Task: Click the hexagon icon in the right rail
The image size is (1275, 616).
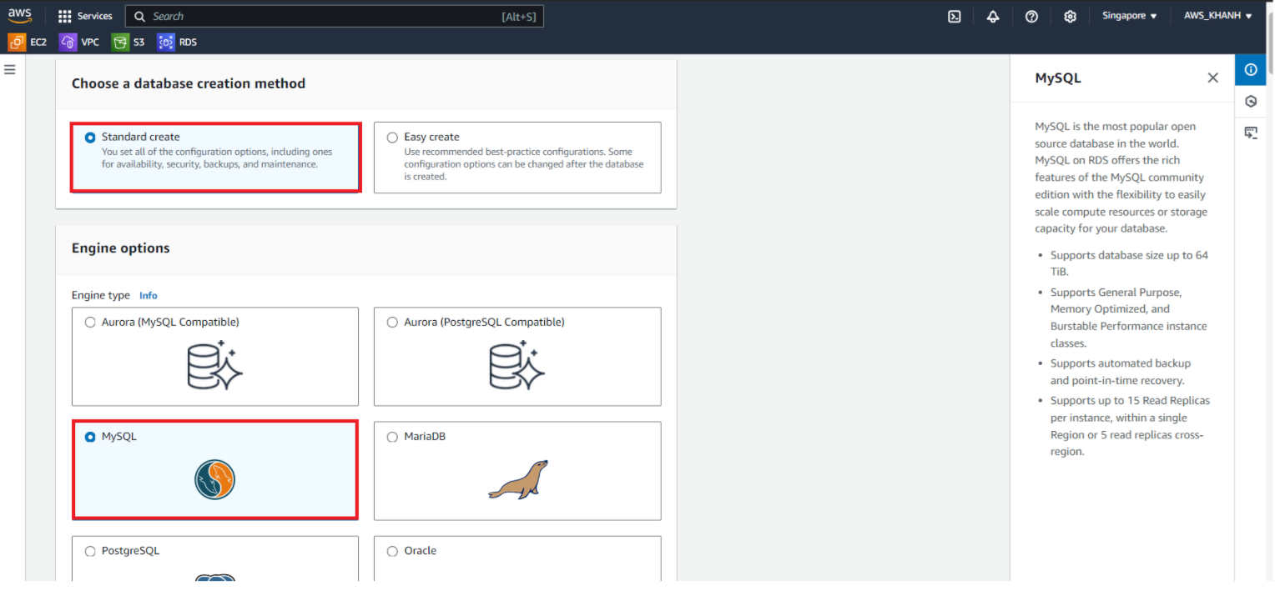Action: pyautogui.click(x=1250, y=102)
